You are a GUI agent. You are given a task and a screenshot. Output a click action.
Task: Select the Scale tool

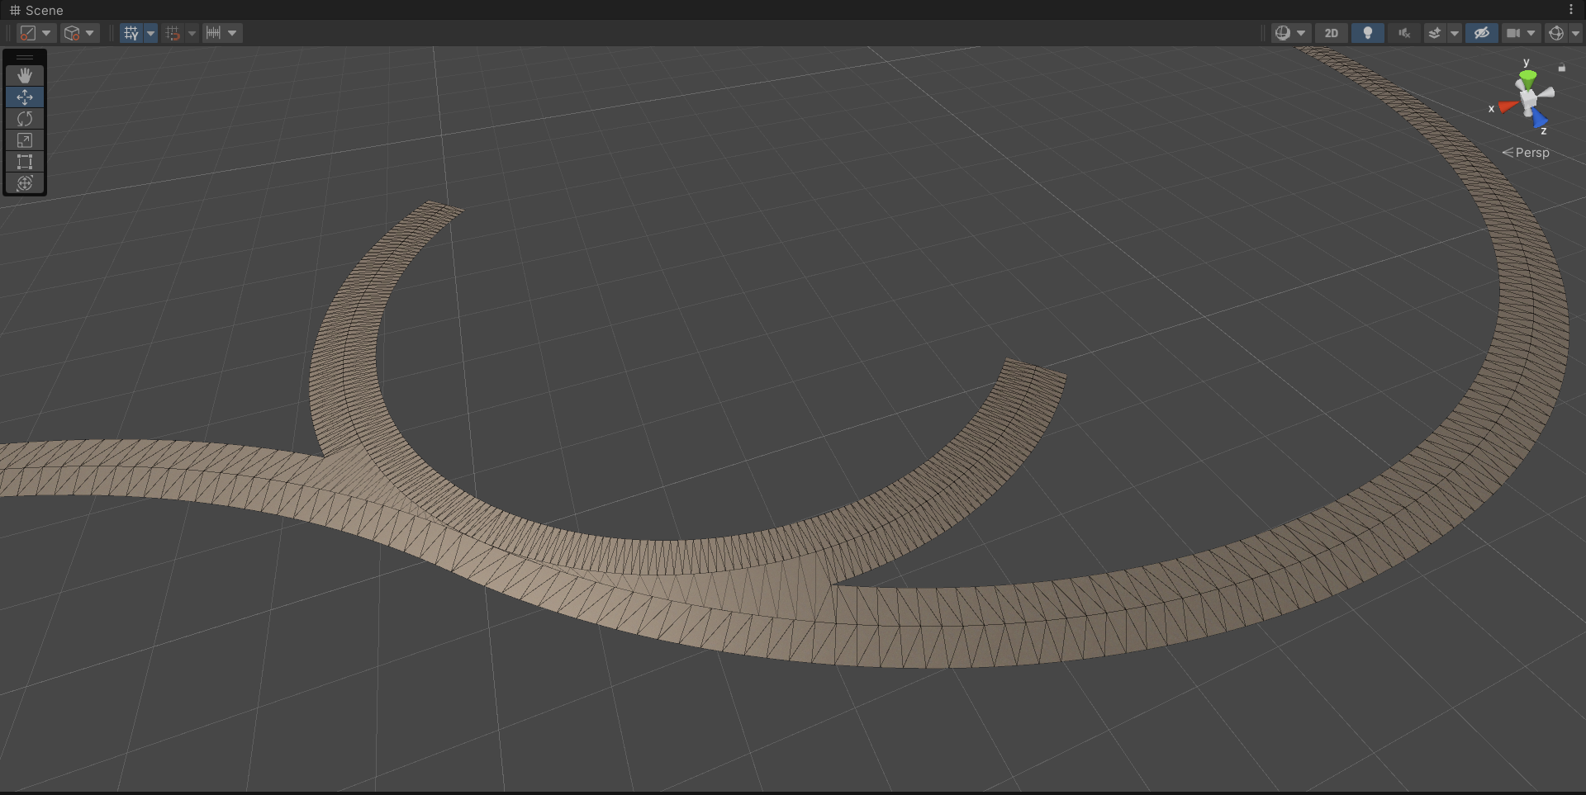coord(25,140)
